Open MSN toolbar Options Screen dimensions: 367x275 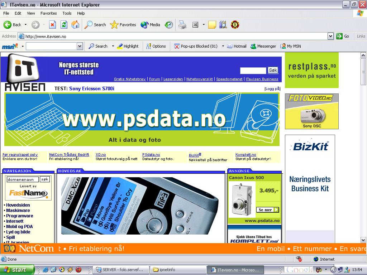pyautogui.click(x=156, y=46)
